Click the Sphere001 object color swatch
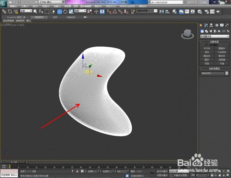The image size is (231, 178). [227, 73]
